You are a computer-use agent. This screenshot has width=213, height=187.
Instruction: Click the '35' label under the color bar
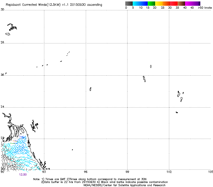177,8
